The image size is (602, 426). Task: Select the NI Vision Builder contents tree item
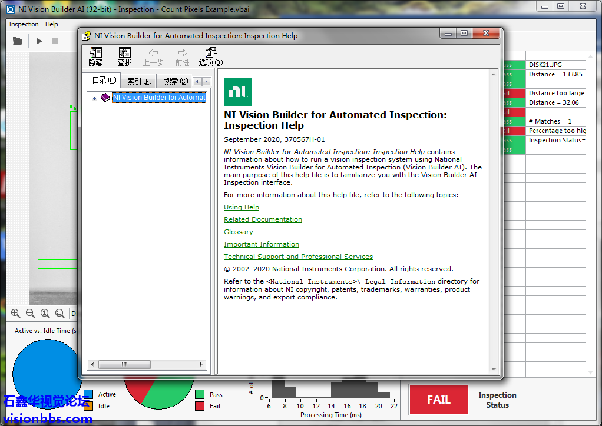[159, 98]
